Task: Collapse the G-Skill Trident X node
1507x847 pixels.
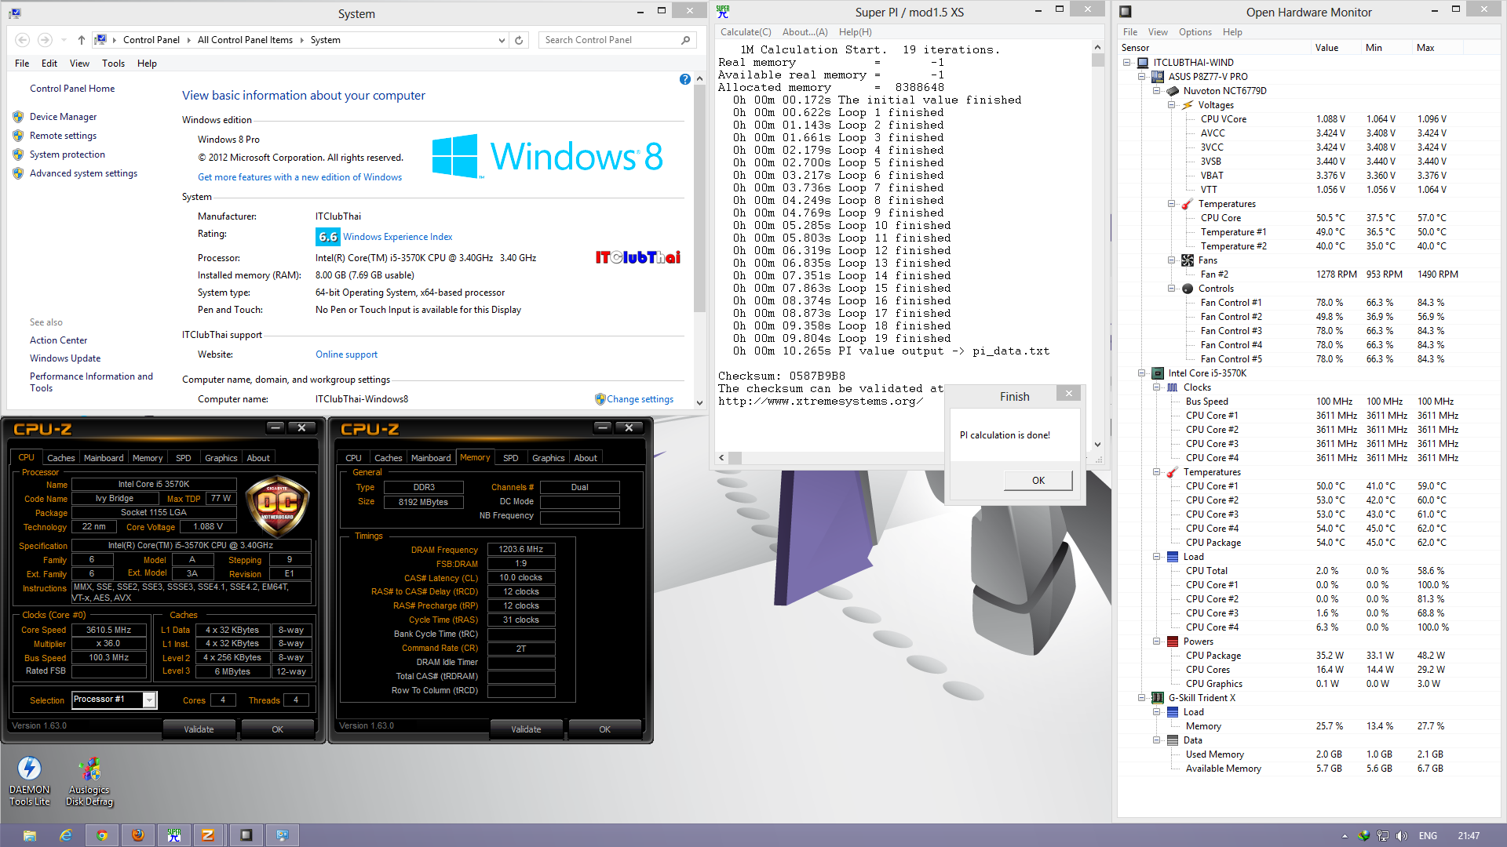Action: click(1142, 698)
